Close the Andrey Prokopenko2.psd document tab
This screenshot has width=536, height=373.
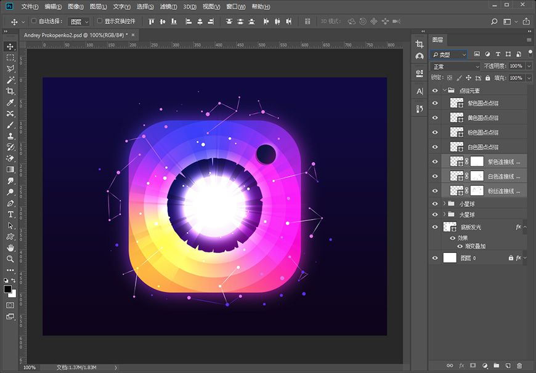(x=133, y=35)
